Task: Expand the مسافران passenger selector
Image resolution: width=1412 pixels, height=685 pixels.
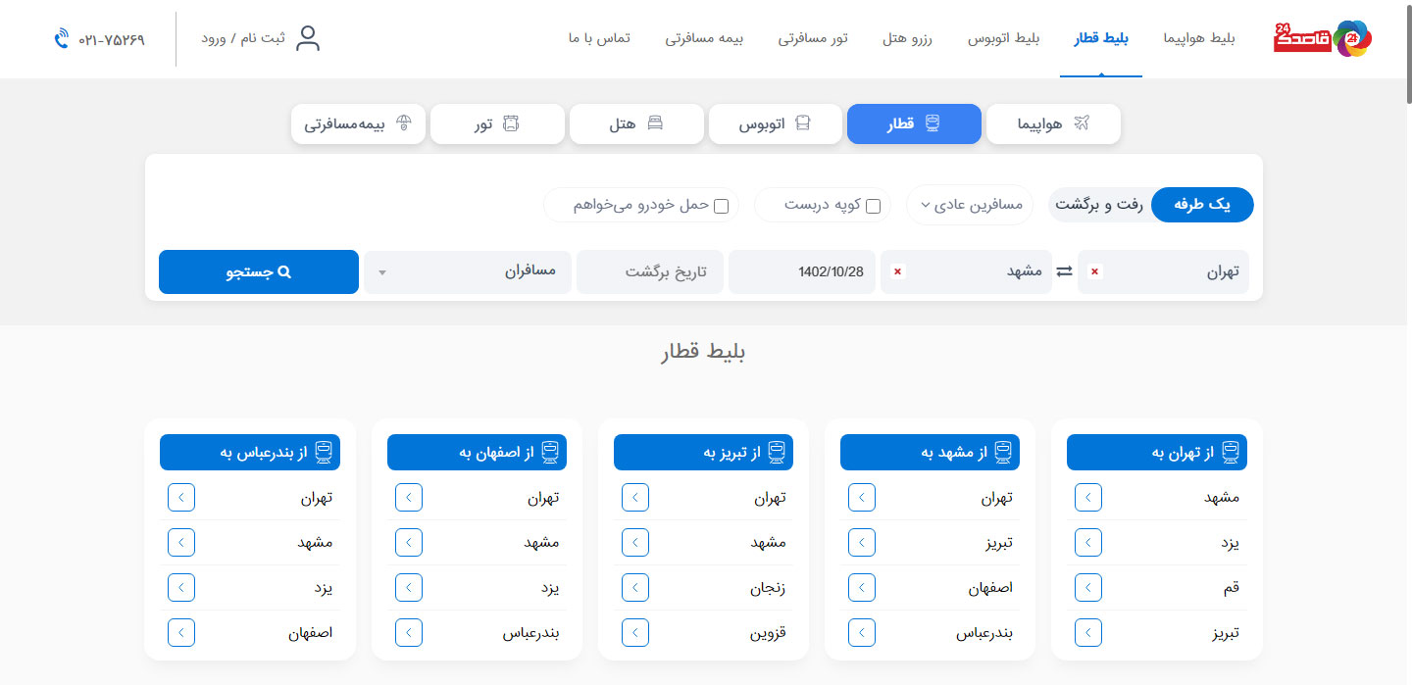Action: [467, 271]
